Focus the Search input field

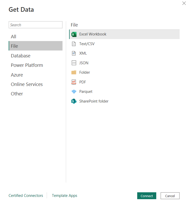pos(36,25)
